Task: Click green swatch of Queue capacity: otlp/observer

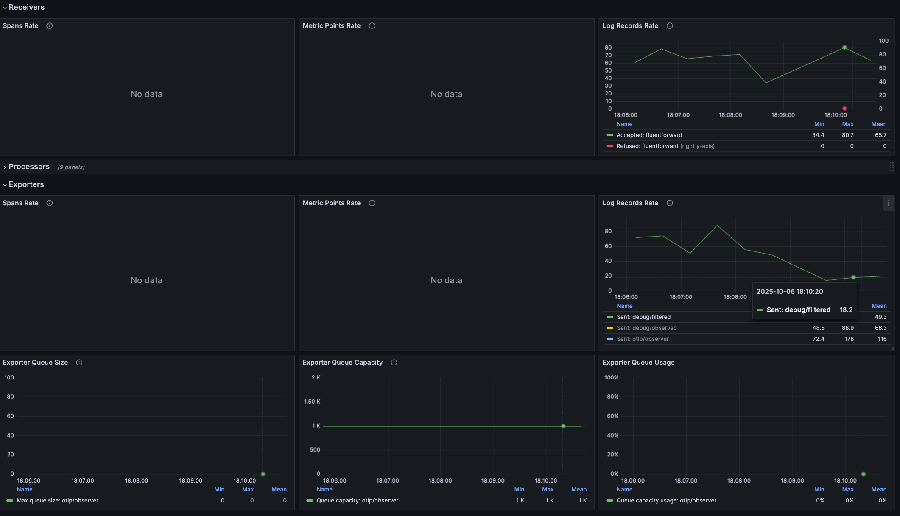Action: click(x=310, y=501)
